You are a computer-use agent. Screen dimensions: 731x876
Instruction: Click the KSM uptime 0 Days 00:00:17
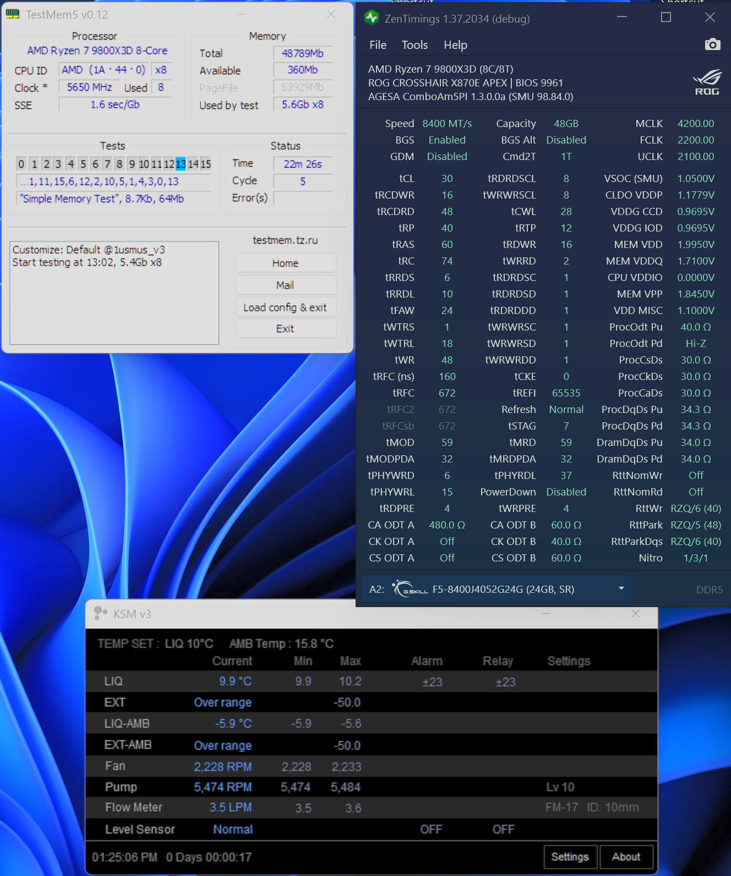pyautogui.click(x=209, y=857)
